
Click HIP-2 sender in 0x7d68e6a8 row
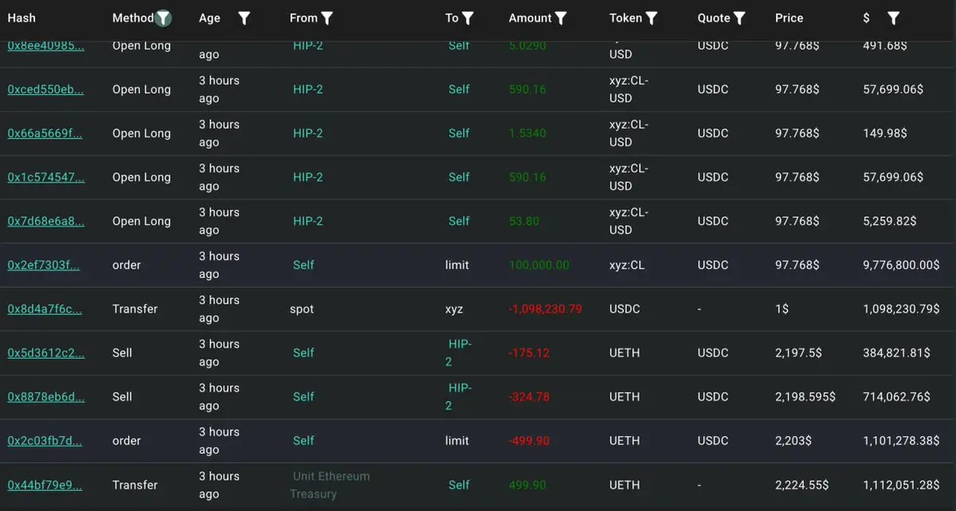[308, 221]
